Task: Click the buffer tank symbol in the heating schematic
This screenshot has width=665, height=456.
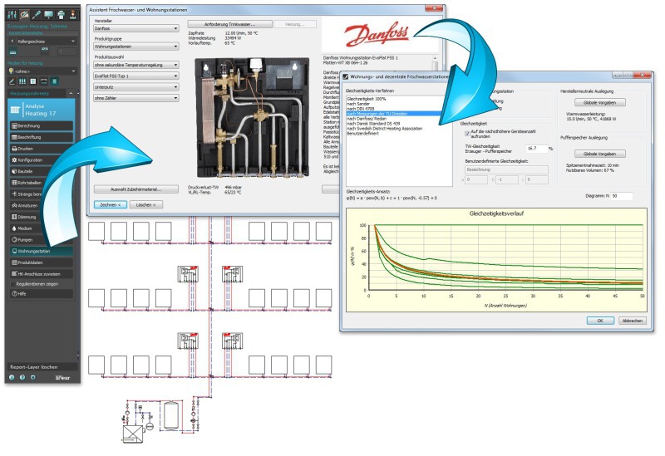Action: click(x=170, y=416)
